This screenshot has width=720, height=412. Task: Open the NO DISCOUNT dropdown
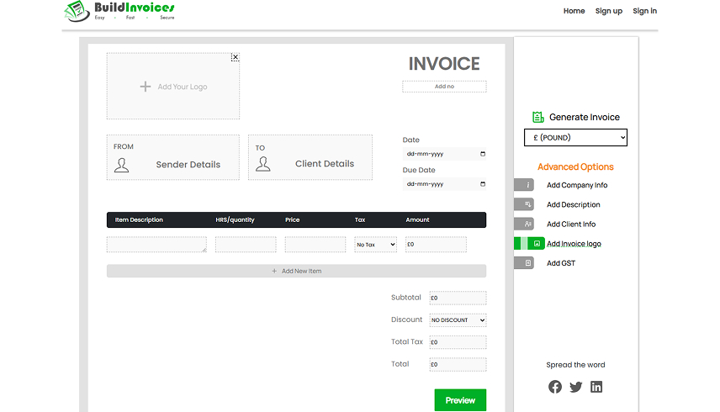click(x=458, y=320)
